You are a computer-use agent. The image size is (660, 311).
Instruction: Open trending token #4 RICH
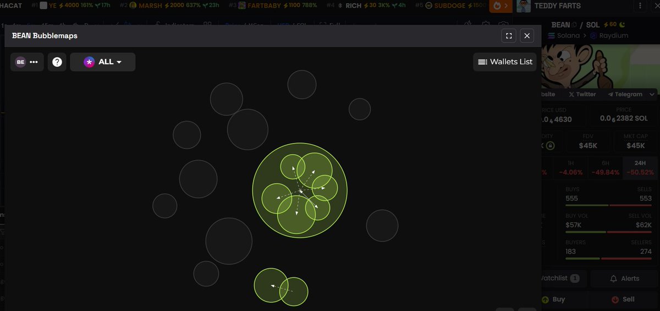[x=366, y=6]
